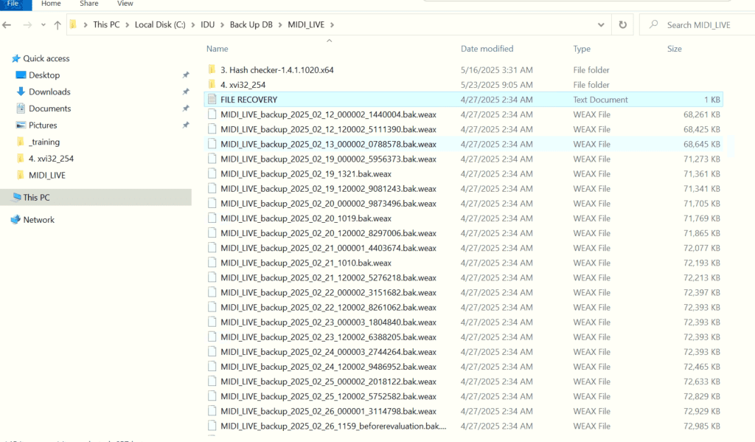Expand breadcrumb chevron after This PC
This screenshot has width=755, height=442.
128,24
